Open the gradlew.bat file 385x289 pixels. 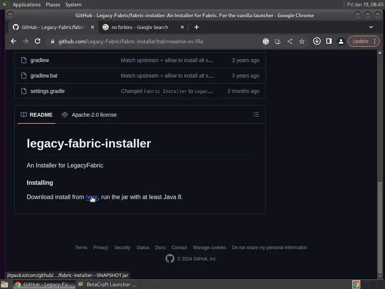tap(44, 76)
